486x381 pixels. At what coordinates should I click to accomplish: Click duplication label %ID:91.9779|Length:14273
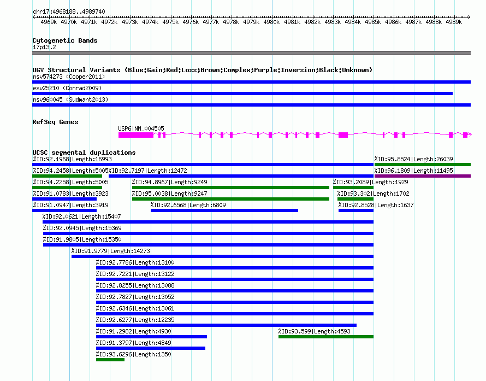point(111,251)
